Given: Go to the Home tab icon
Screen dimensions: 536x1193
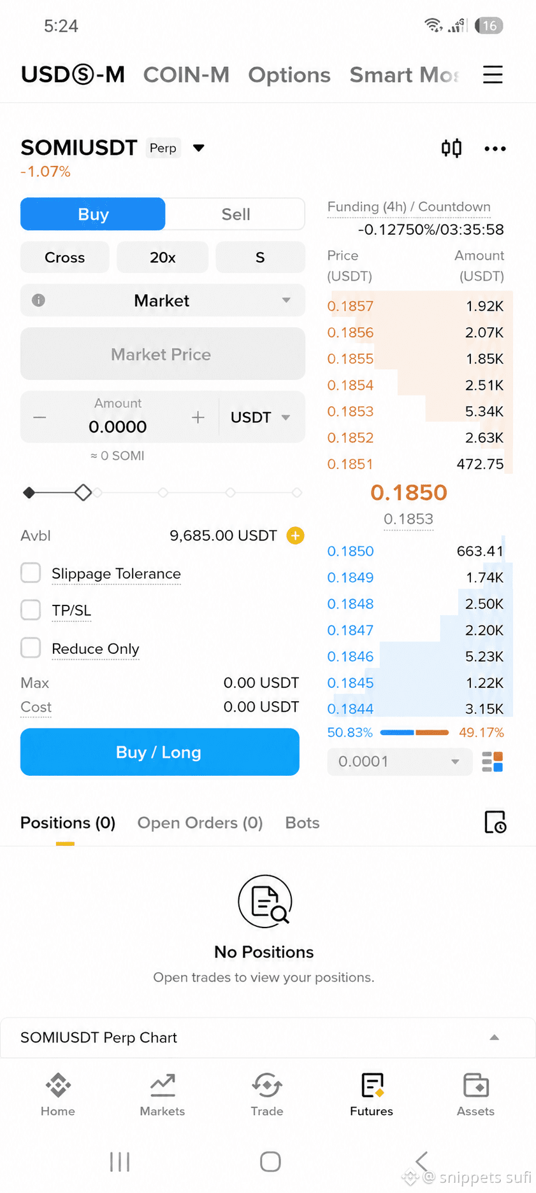Looking at the screenshot, I should tap(58, 1085).
